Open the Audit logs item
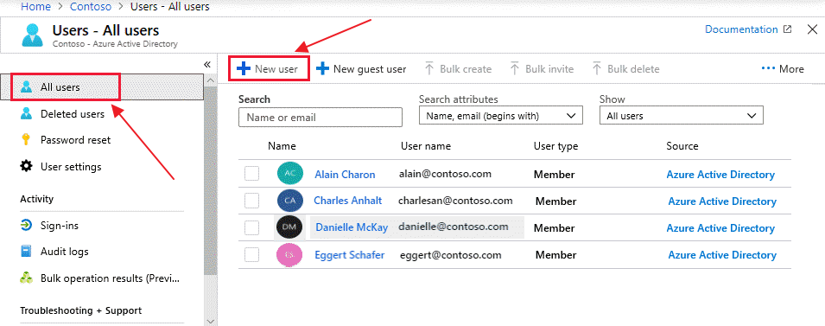The image size is (825, 326). click(64, 252)
